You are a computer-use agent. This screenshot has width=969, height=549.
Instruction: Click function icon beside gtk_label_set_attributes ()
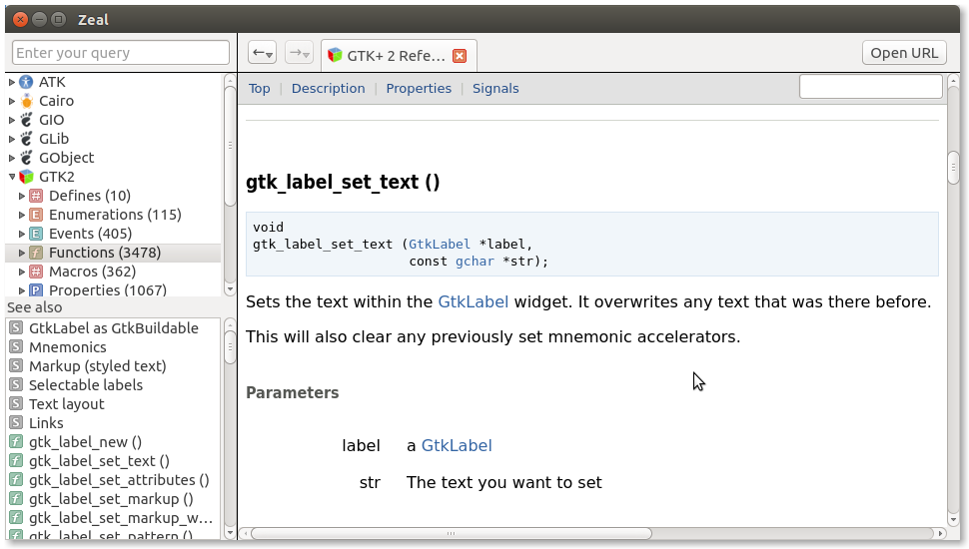[17, 480]
